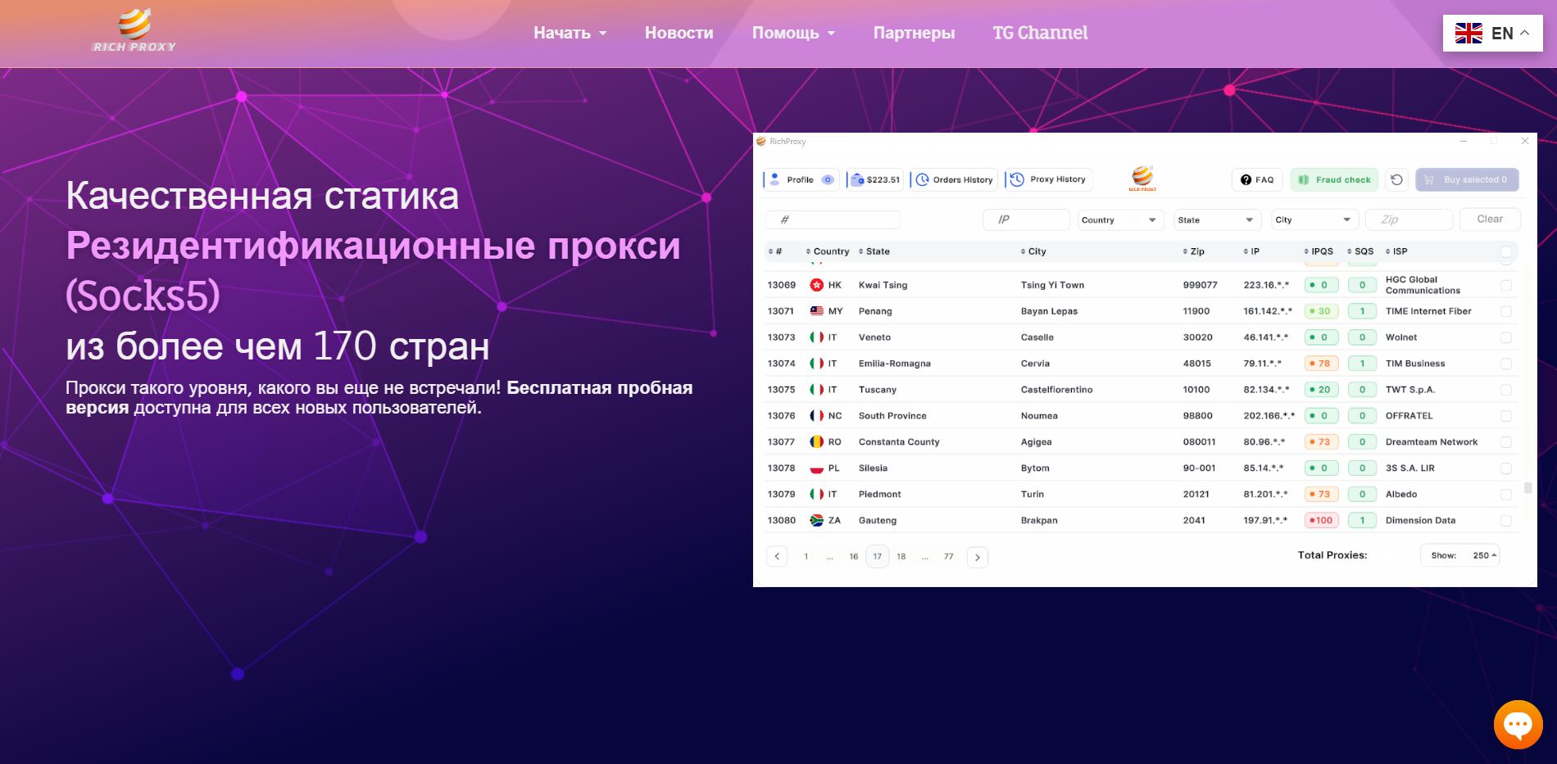Tick the checkbox for proxy 13080 Gauteng
Screen dimensions: 1557x764
pos(1506,520)
